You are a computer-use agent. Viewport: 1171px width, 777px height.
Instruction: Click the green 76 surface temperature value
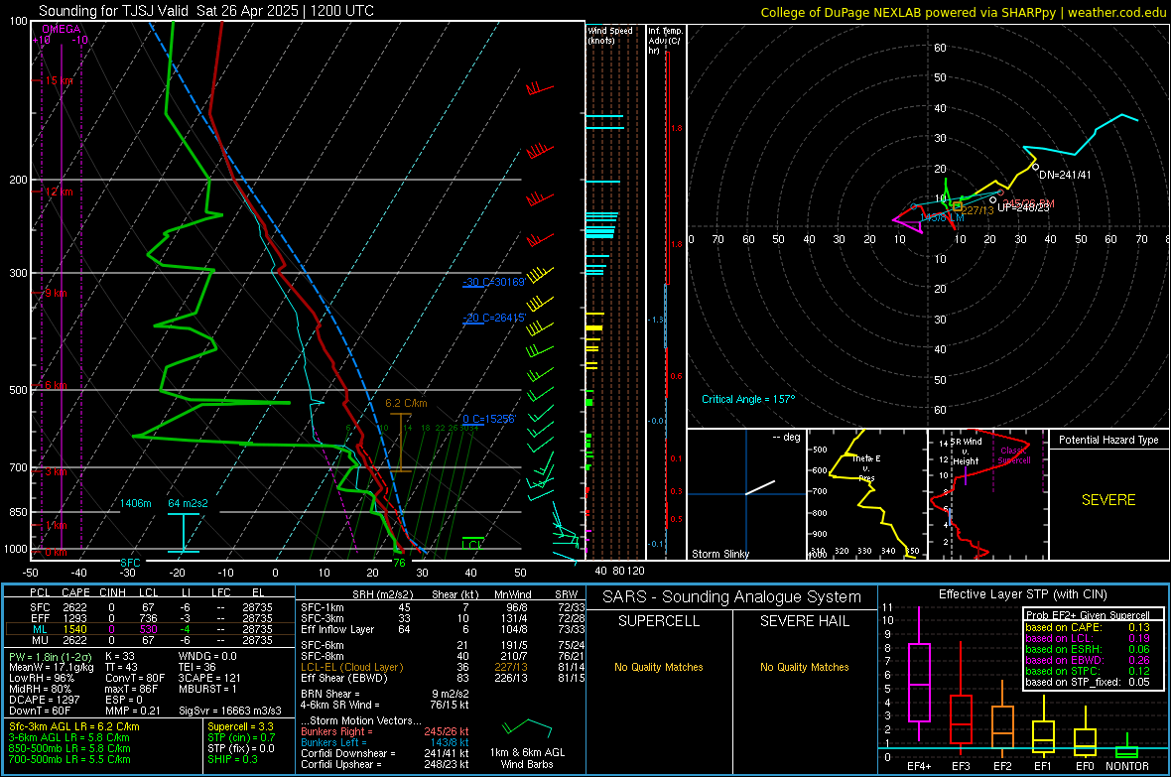tap(400, 563)
